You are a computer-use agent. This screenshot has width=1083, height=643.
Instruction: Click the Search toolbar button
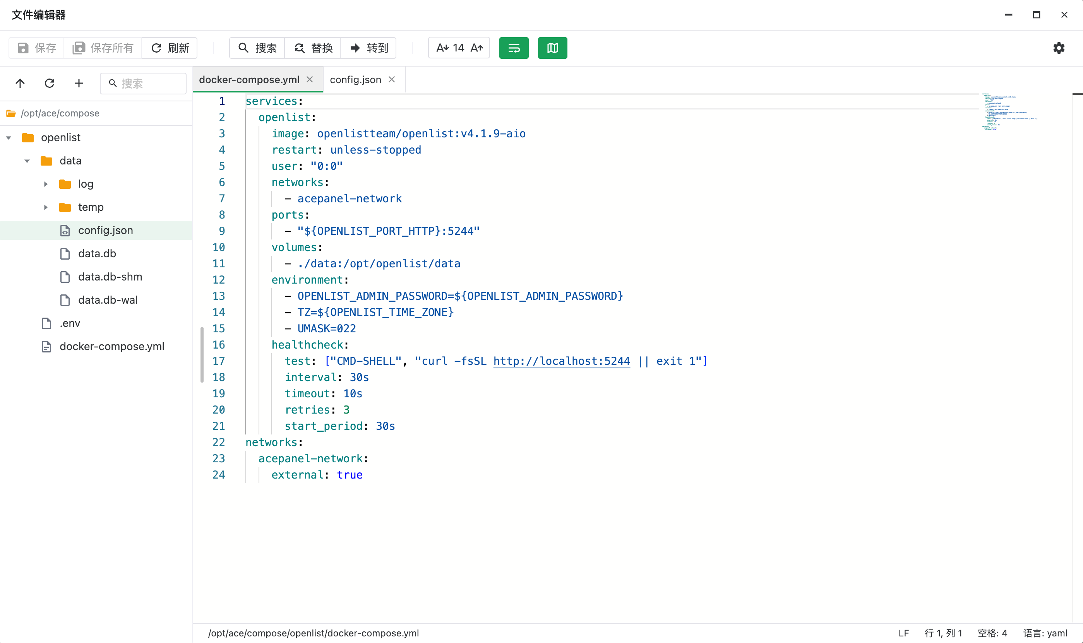click(x=257, y=48)
